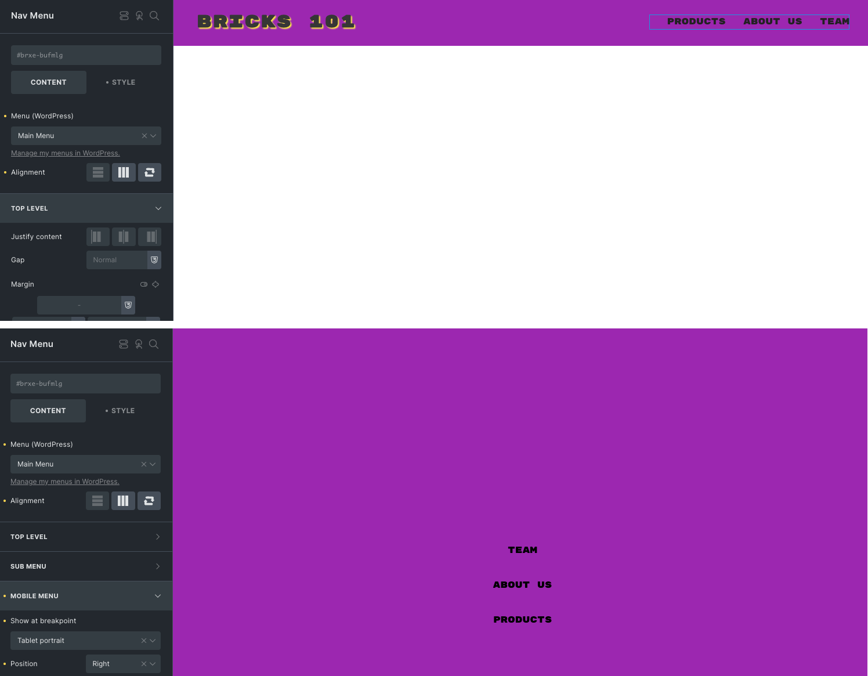Expand the Sub Menu section
The width and height of the screenshot is (868, 676).
[86, 566]
